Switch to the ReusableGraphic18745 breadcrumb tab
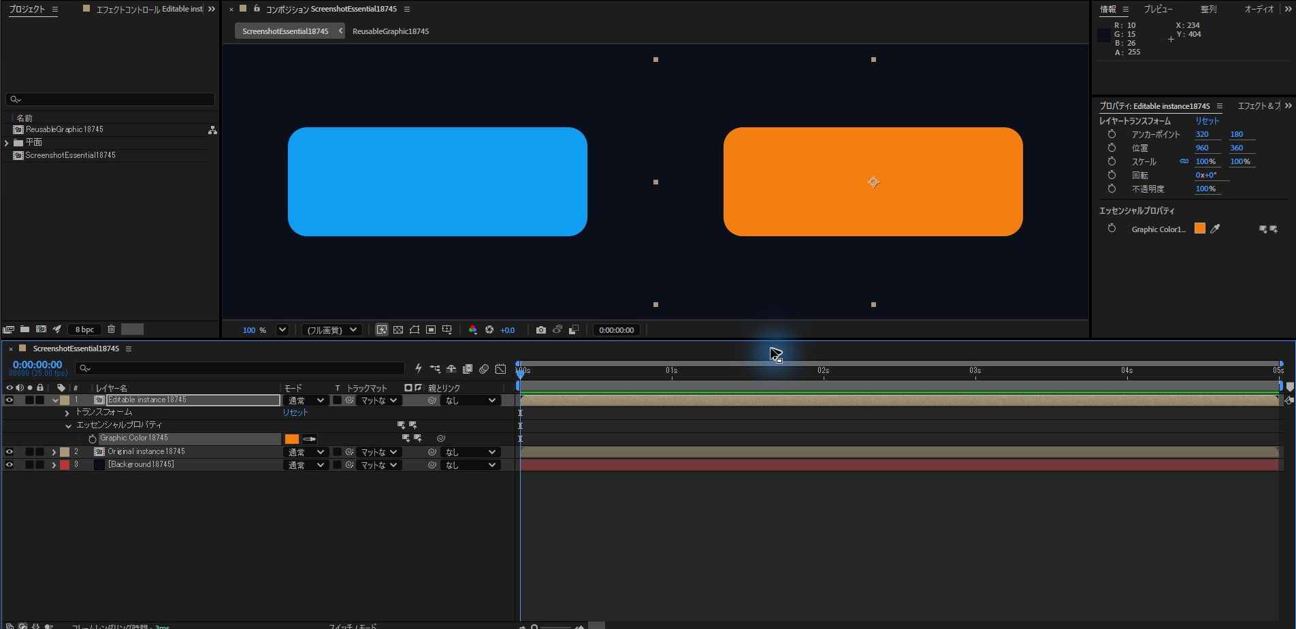Screen dimensions: 1296x629 coord(391,31)
